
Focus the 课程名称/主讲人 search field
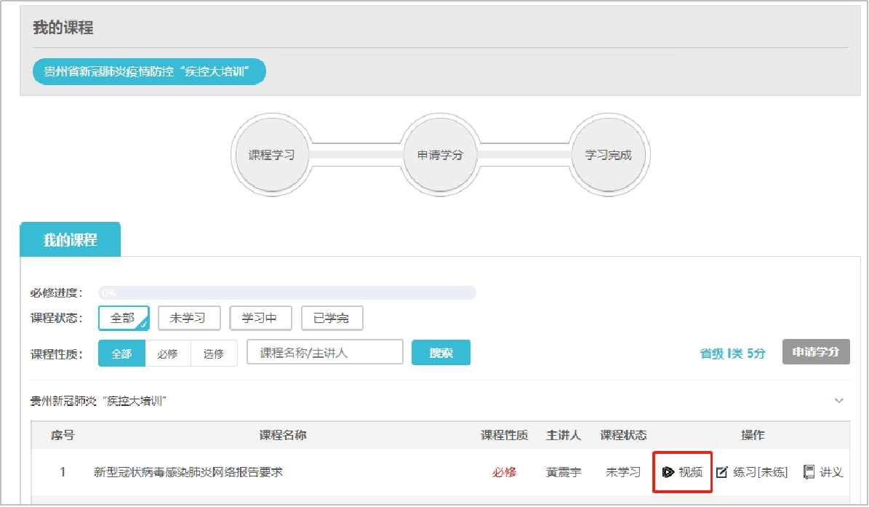point(325,353)
